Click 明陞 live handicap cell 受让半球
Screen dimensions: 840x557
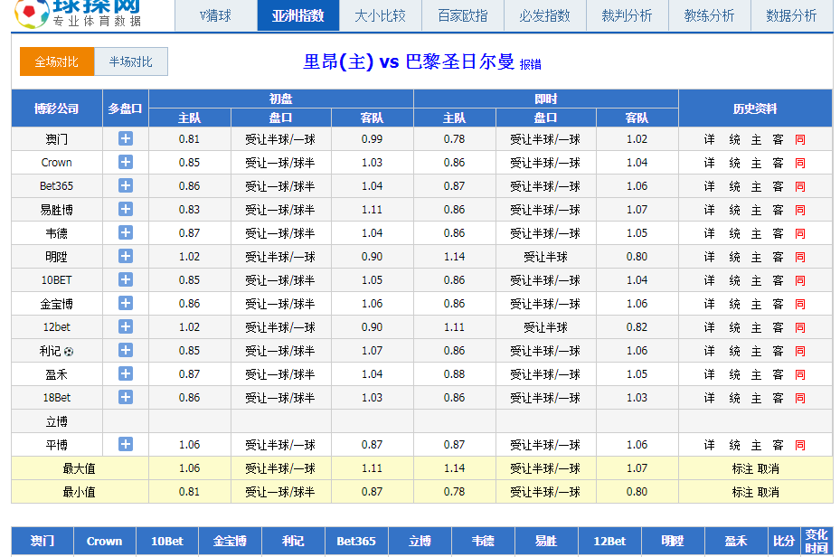[x=545, y=257]
